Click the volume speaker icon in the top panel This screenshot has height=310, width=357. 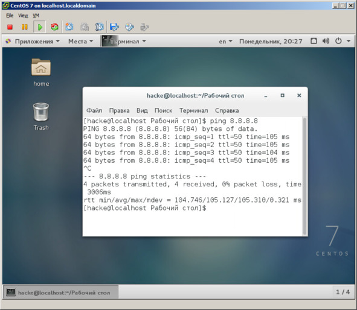(x=326, y=41)
